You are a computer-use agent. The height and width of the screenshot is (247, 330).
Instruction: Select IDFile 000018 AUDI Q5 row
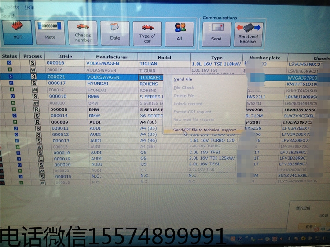click(x=62, y=153)
